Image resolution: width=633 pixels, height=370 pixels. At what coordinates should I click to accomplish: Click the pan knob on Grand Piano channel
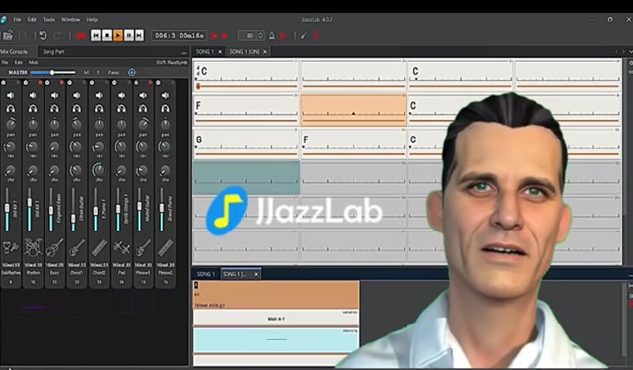[x=165, y=124]
